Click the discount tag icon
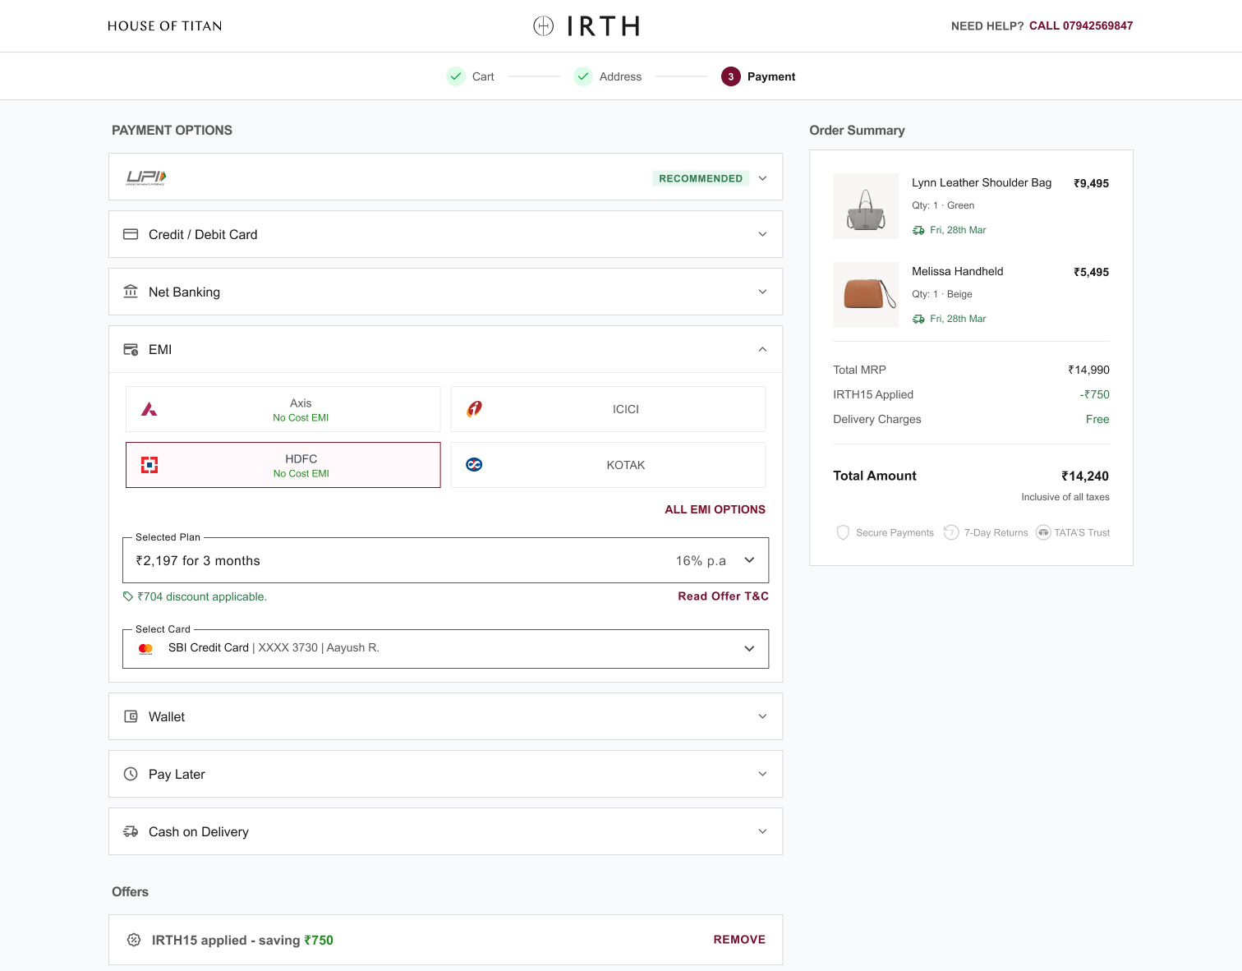The width and height of the screenshot is (1242, 971). pyautogui.click(x=128, y=596)
